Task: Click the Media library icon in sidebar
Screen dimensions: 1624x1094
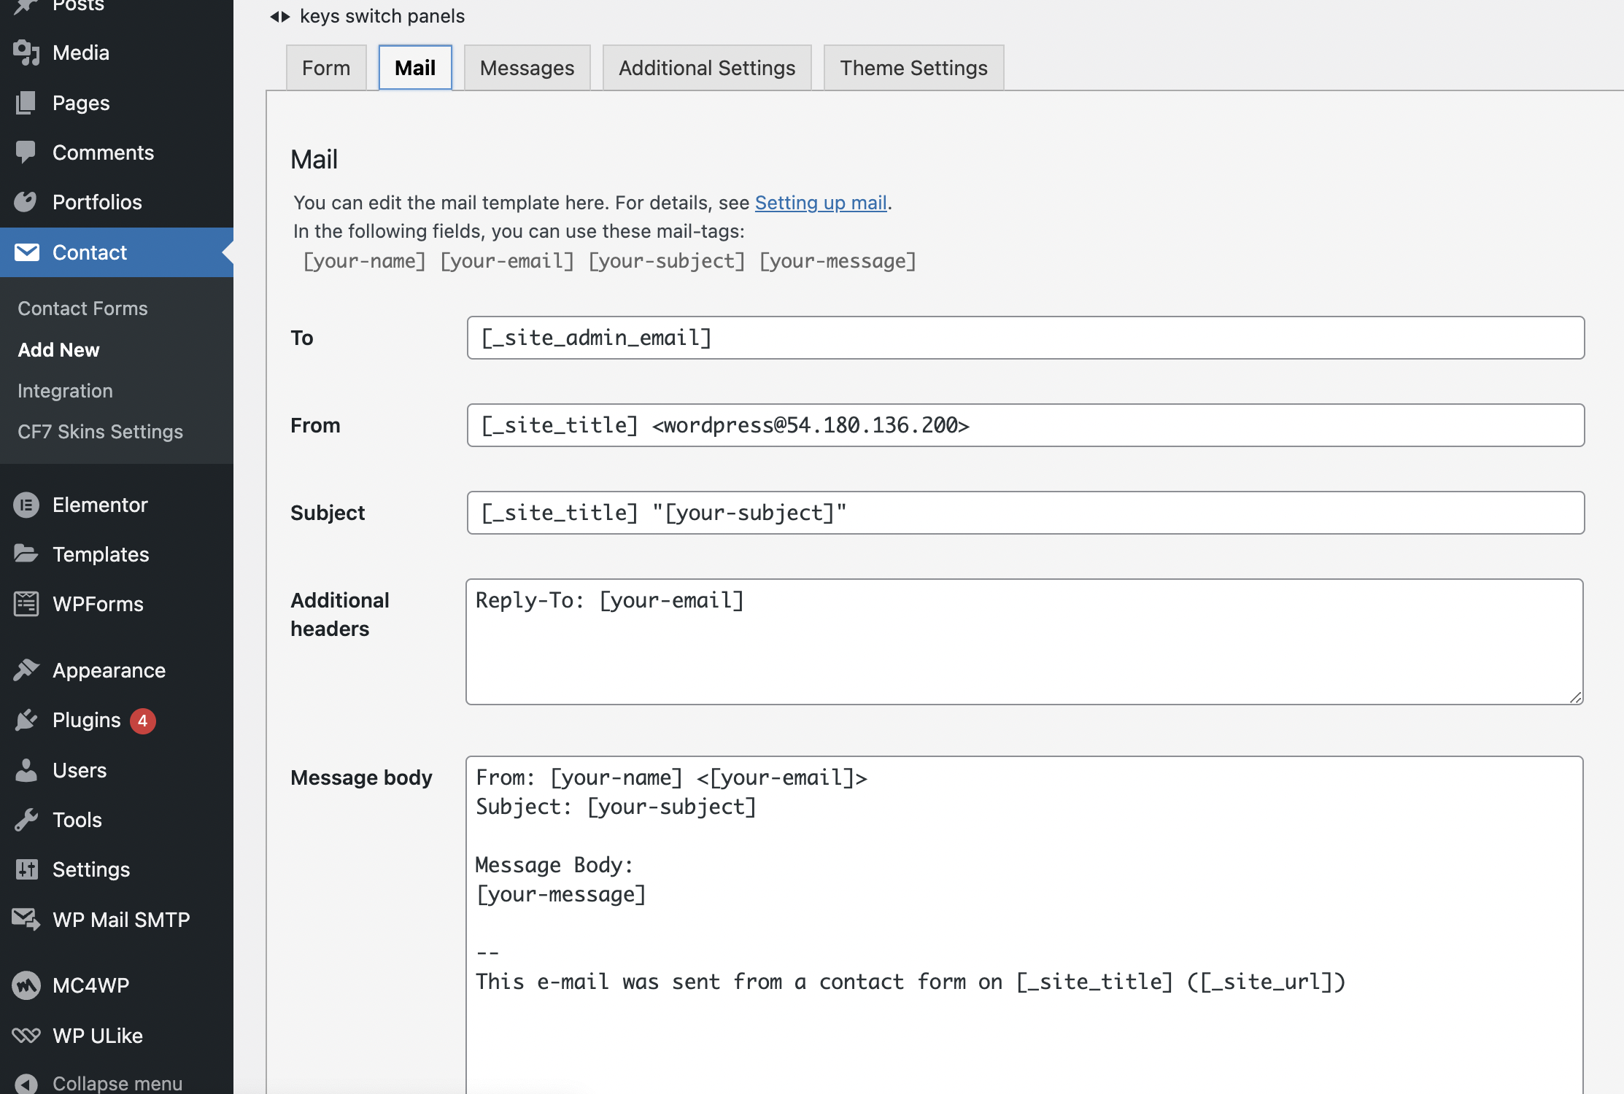Action: coord(26,53)
